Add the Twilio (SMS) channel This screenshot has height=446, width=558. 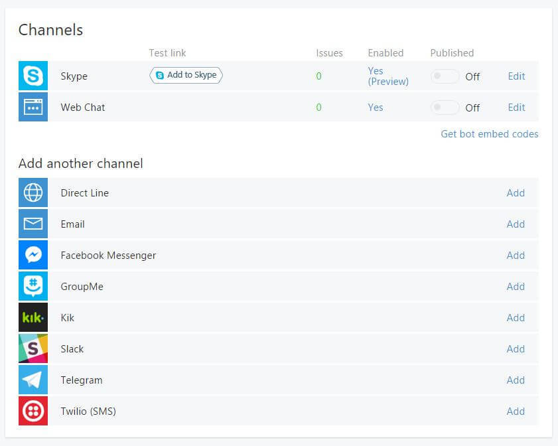pos(516,411)
